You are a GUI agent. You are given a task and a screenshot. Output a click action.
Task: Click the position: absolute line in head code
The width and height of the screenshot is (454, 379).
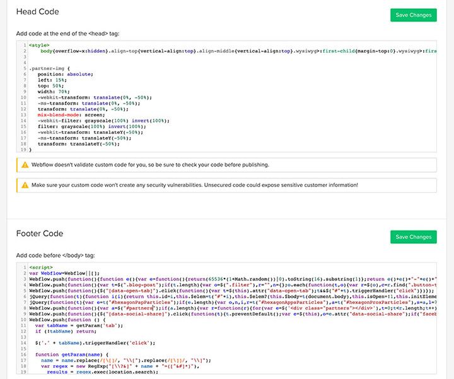point(65,75)
